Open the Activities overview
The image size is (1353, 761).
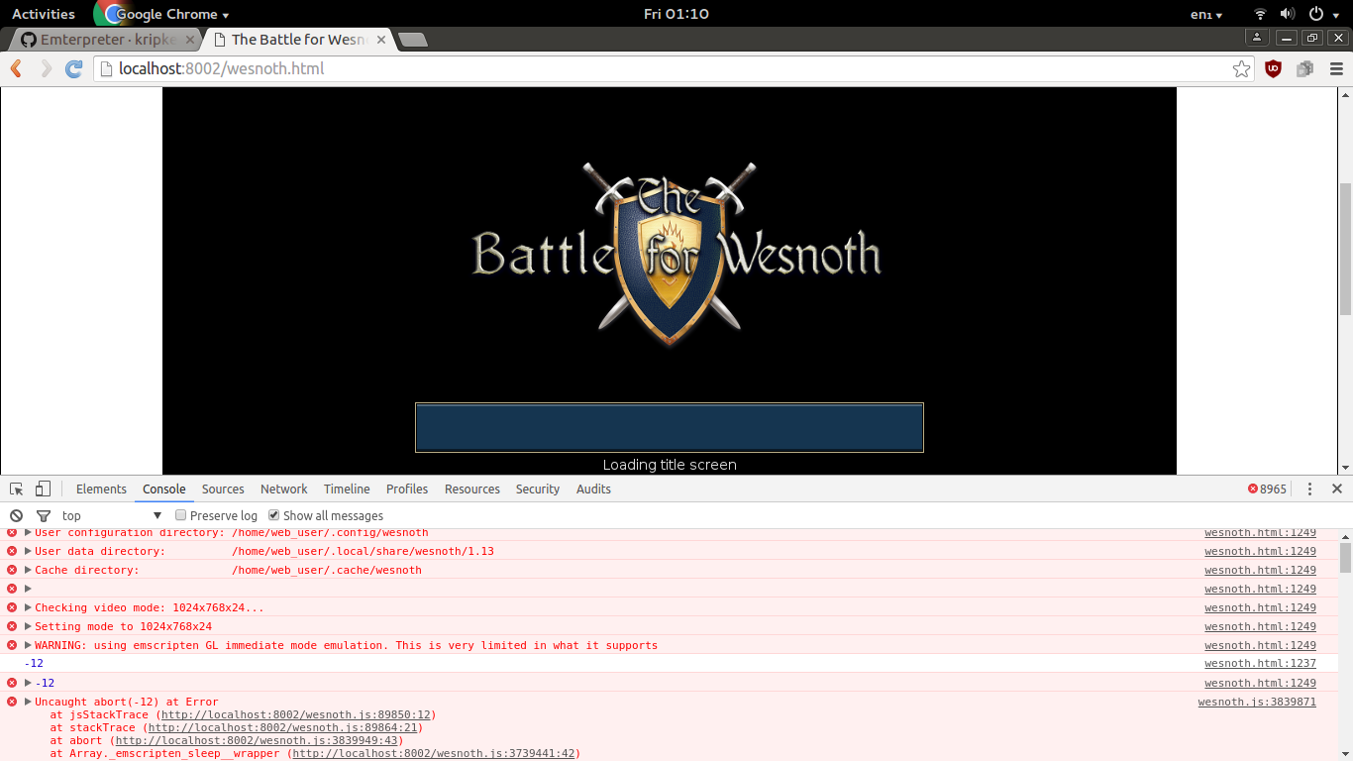[x=44, y=14]
